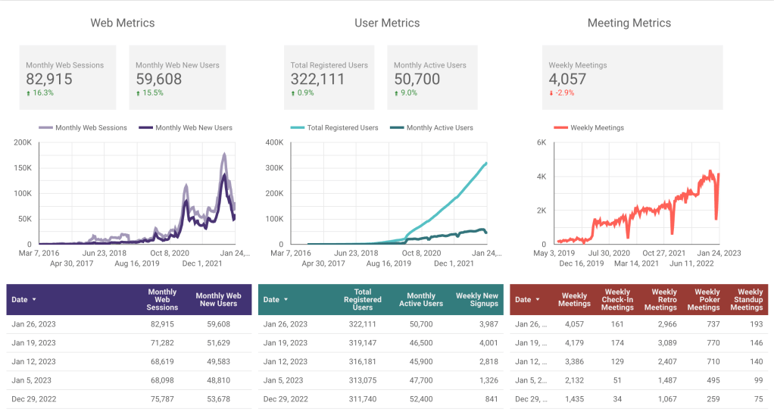Click the green up arrow under Monthly Active Users
This screenshot has height=412, width=774.
click(x=396, y=93)
